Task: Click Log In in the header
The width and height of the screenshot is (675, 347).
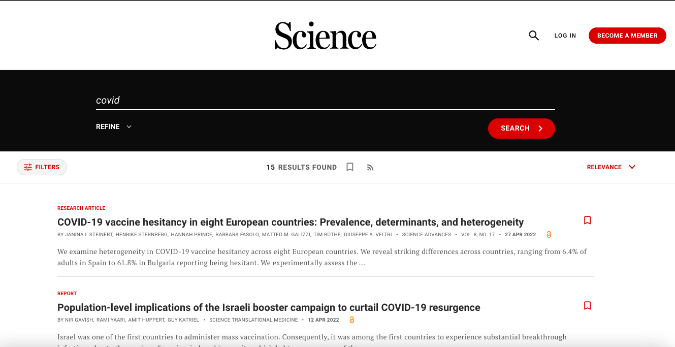Action: click(565, 36)
